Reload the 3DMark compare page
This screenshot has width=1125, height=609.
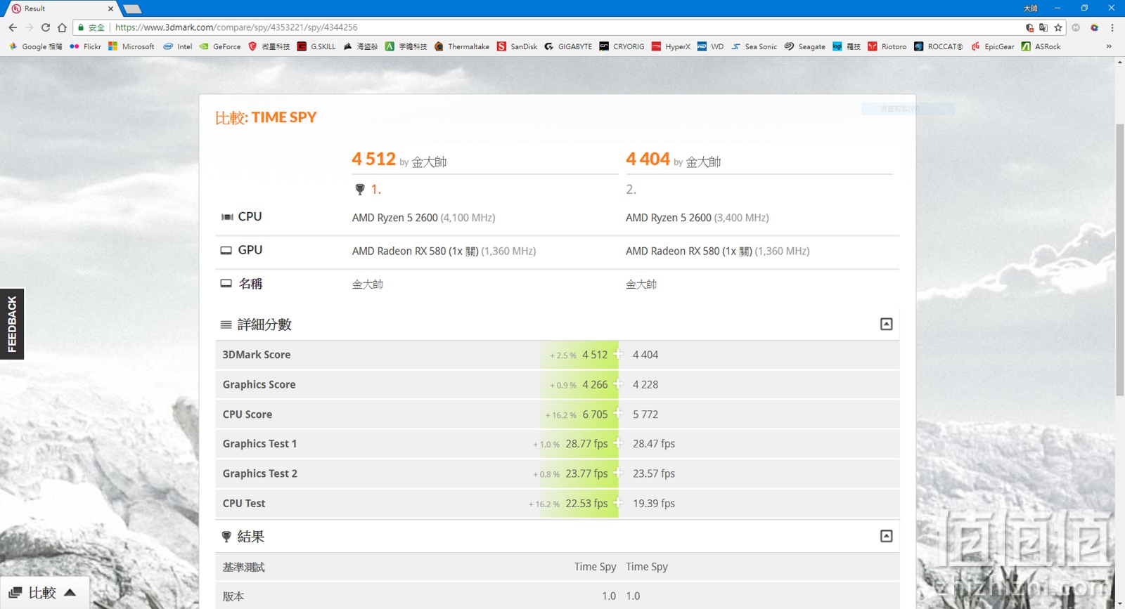(x=46, y=27)
